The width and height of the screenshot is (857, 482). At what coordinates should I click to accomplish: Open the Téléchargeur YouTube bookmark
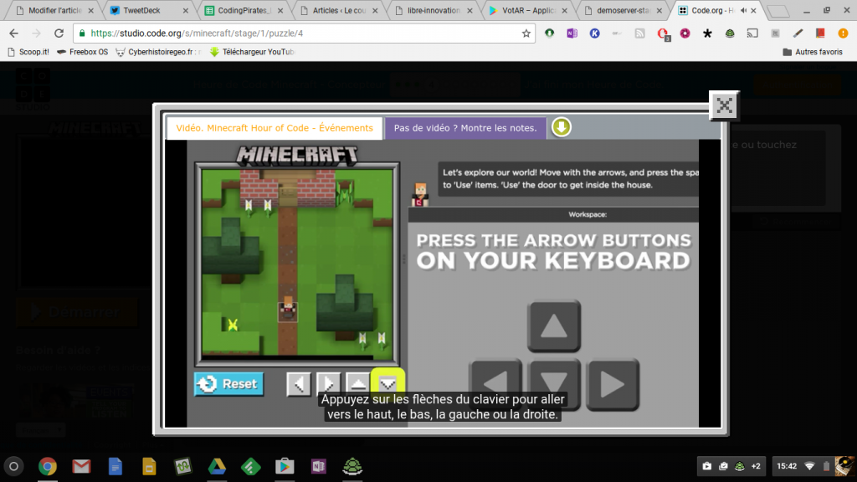pos(255,51)
